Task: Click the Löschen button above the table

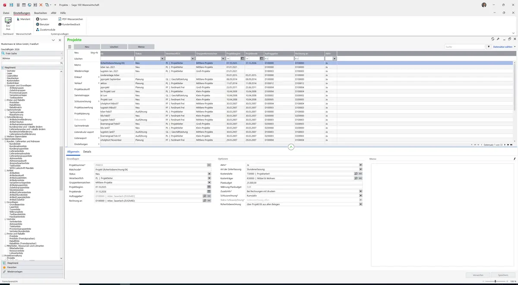Action: click(x=114, y=47)
